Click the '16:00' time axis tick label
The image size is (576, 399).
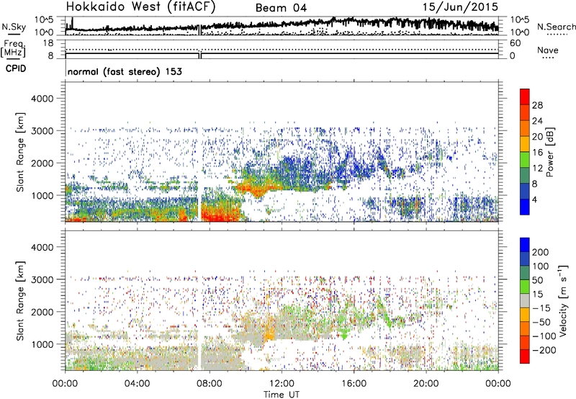(x=354, y=384)
